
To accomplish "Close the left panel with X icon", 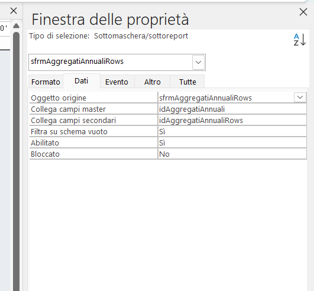I will coord(14,11).
